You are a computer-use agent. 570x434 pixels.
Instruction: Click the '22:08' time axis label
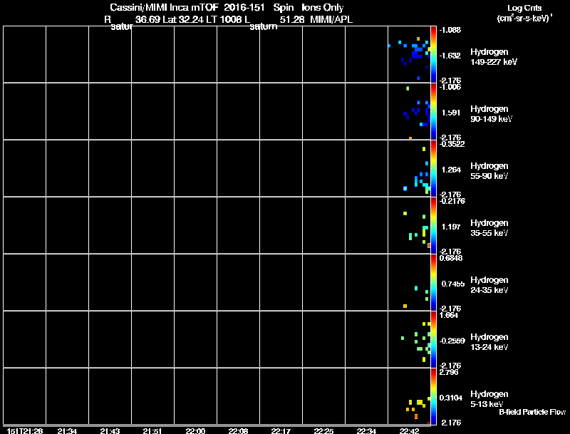coord(238,431)
